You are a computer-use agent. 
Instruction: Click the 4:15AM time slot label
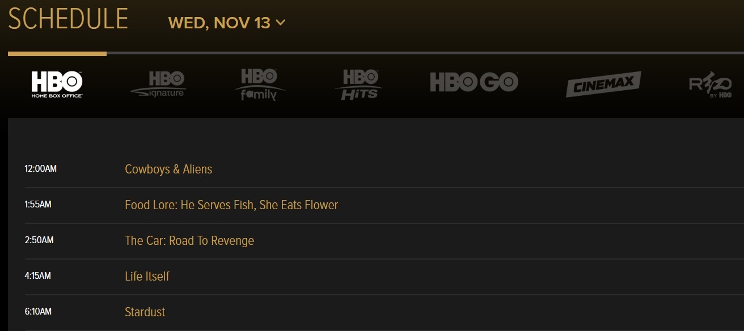38,276
